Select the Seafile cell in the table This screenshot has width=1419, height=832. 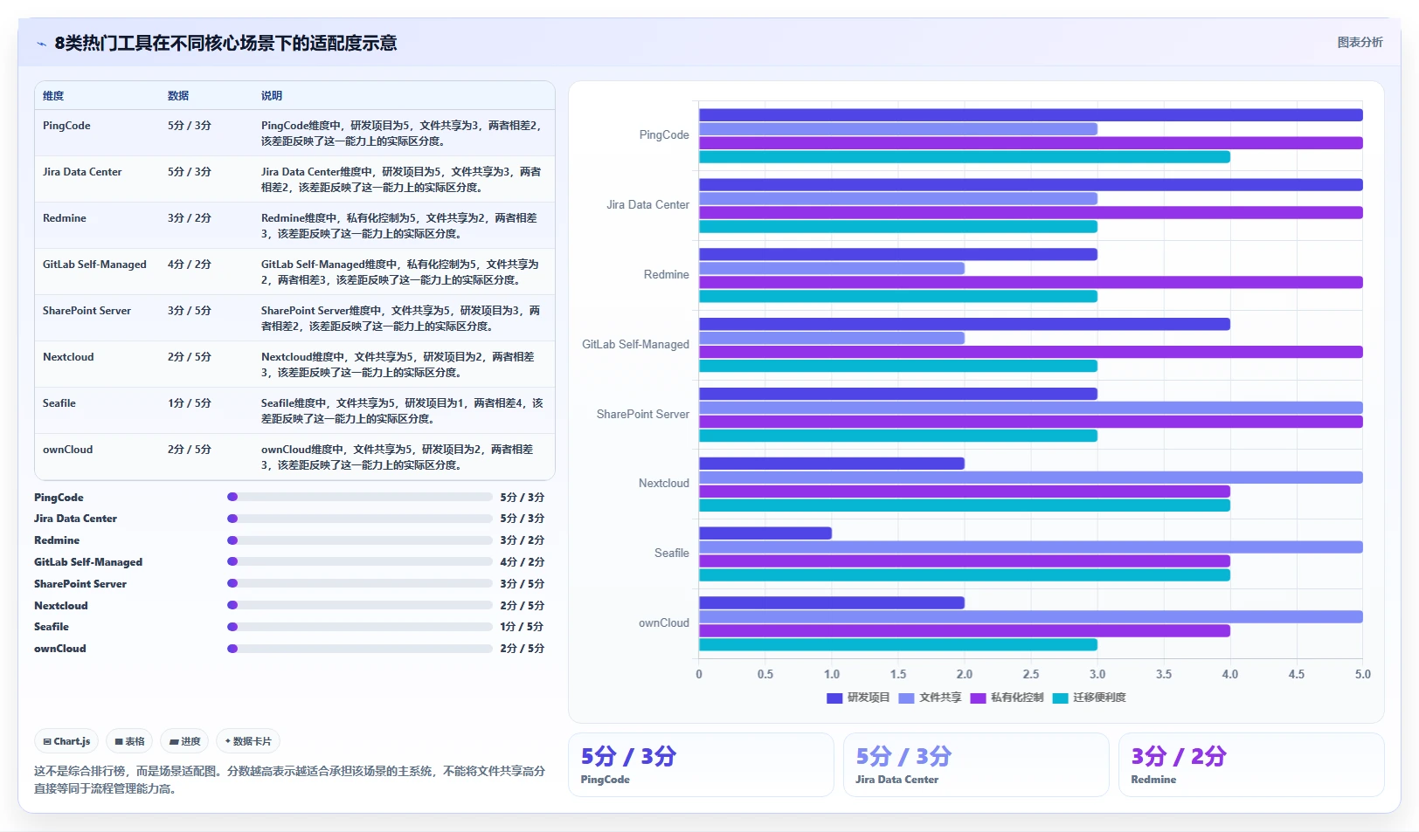tap(59, 403)
